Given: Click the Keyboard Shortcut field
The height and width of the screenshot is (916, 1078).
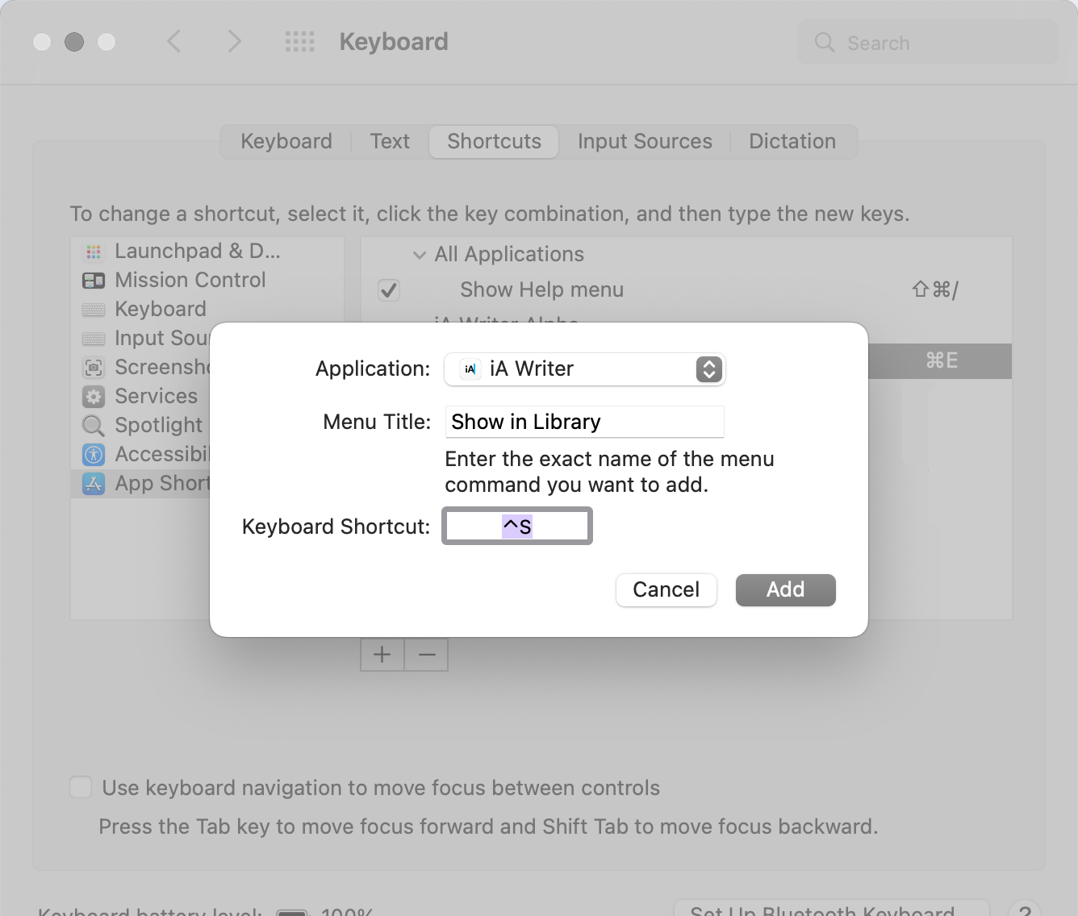Looking at the screenshot, I should pos(517,526).
